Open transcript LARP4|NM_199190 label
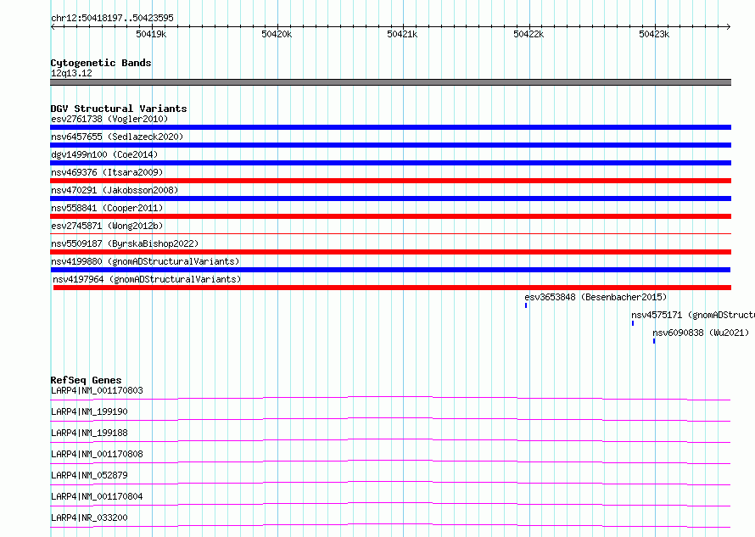Image resolution: width=755 pixels, height=537 pixels. click(89, 411)
